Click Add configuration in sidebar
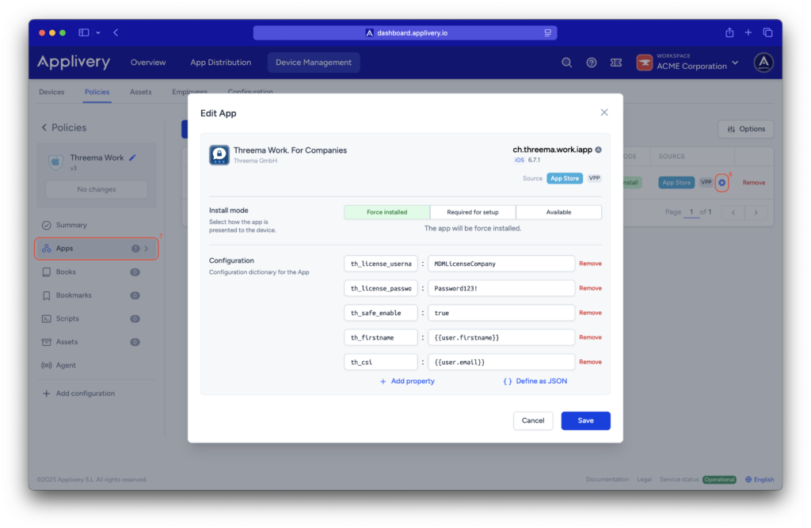811x528 pixels. coord(79,393)
